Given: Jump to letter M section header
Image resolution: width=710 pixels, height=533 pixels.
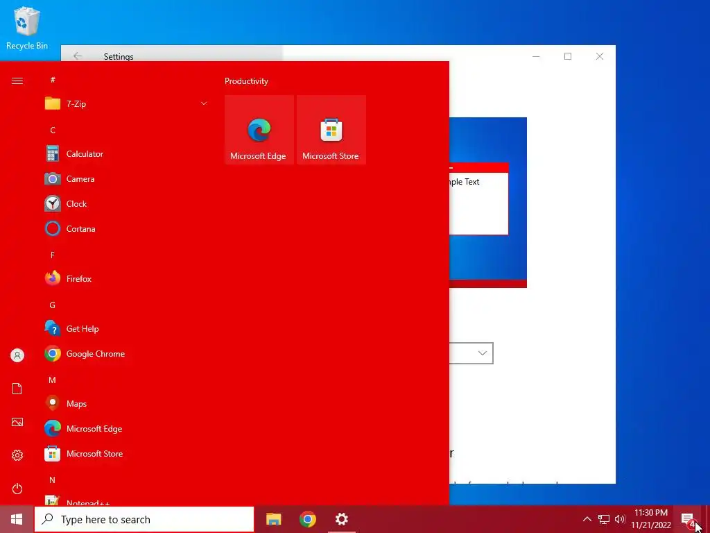Looking at the screenshot, I should pos(53,380).
